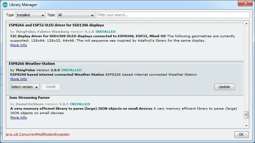Click the Update button for Weather Station
This screenshot has width=255, height=143.
coord(224,87)
